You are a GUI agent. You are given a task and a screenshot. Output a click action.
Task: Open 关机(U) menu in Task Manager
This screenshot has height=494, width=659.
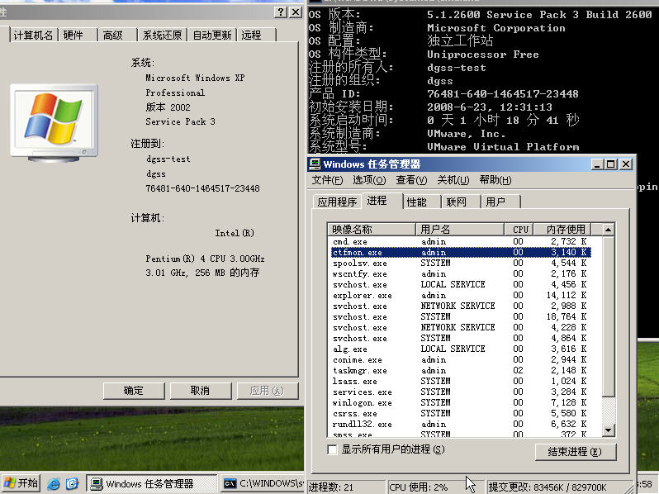tap(453, 180)
